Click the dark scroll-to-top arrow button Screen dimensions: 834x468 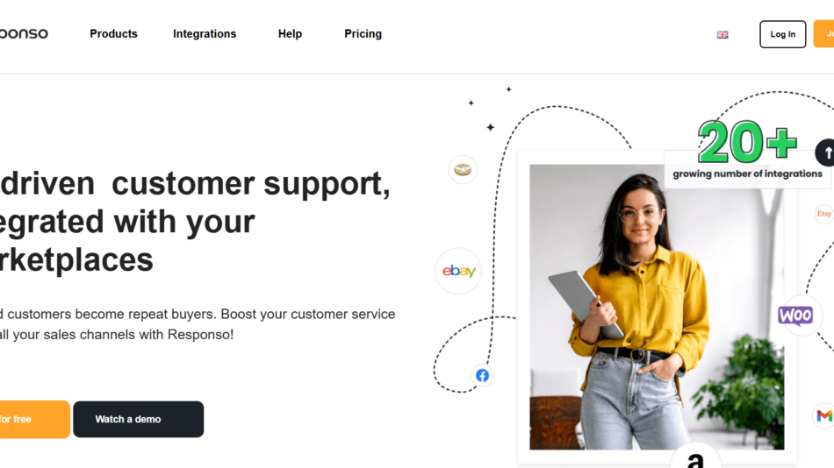pos(825,153)
